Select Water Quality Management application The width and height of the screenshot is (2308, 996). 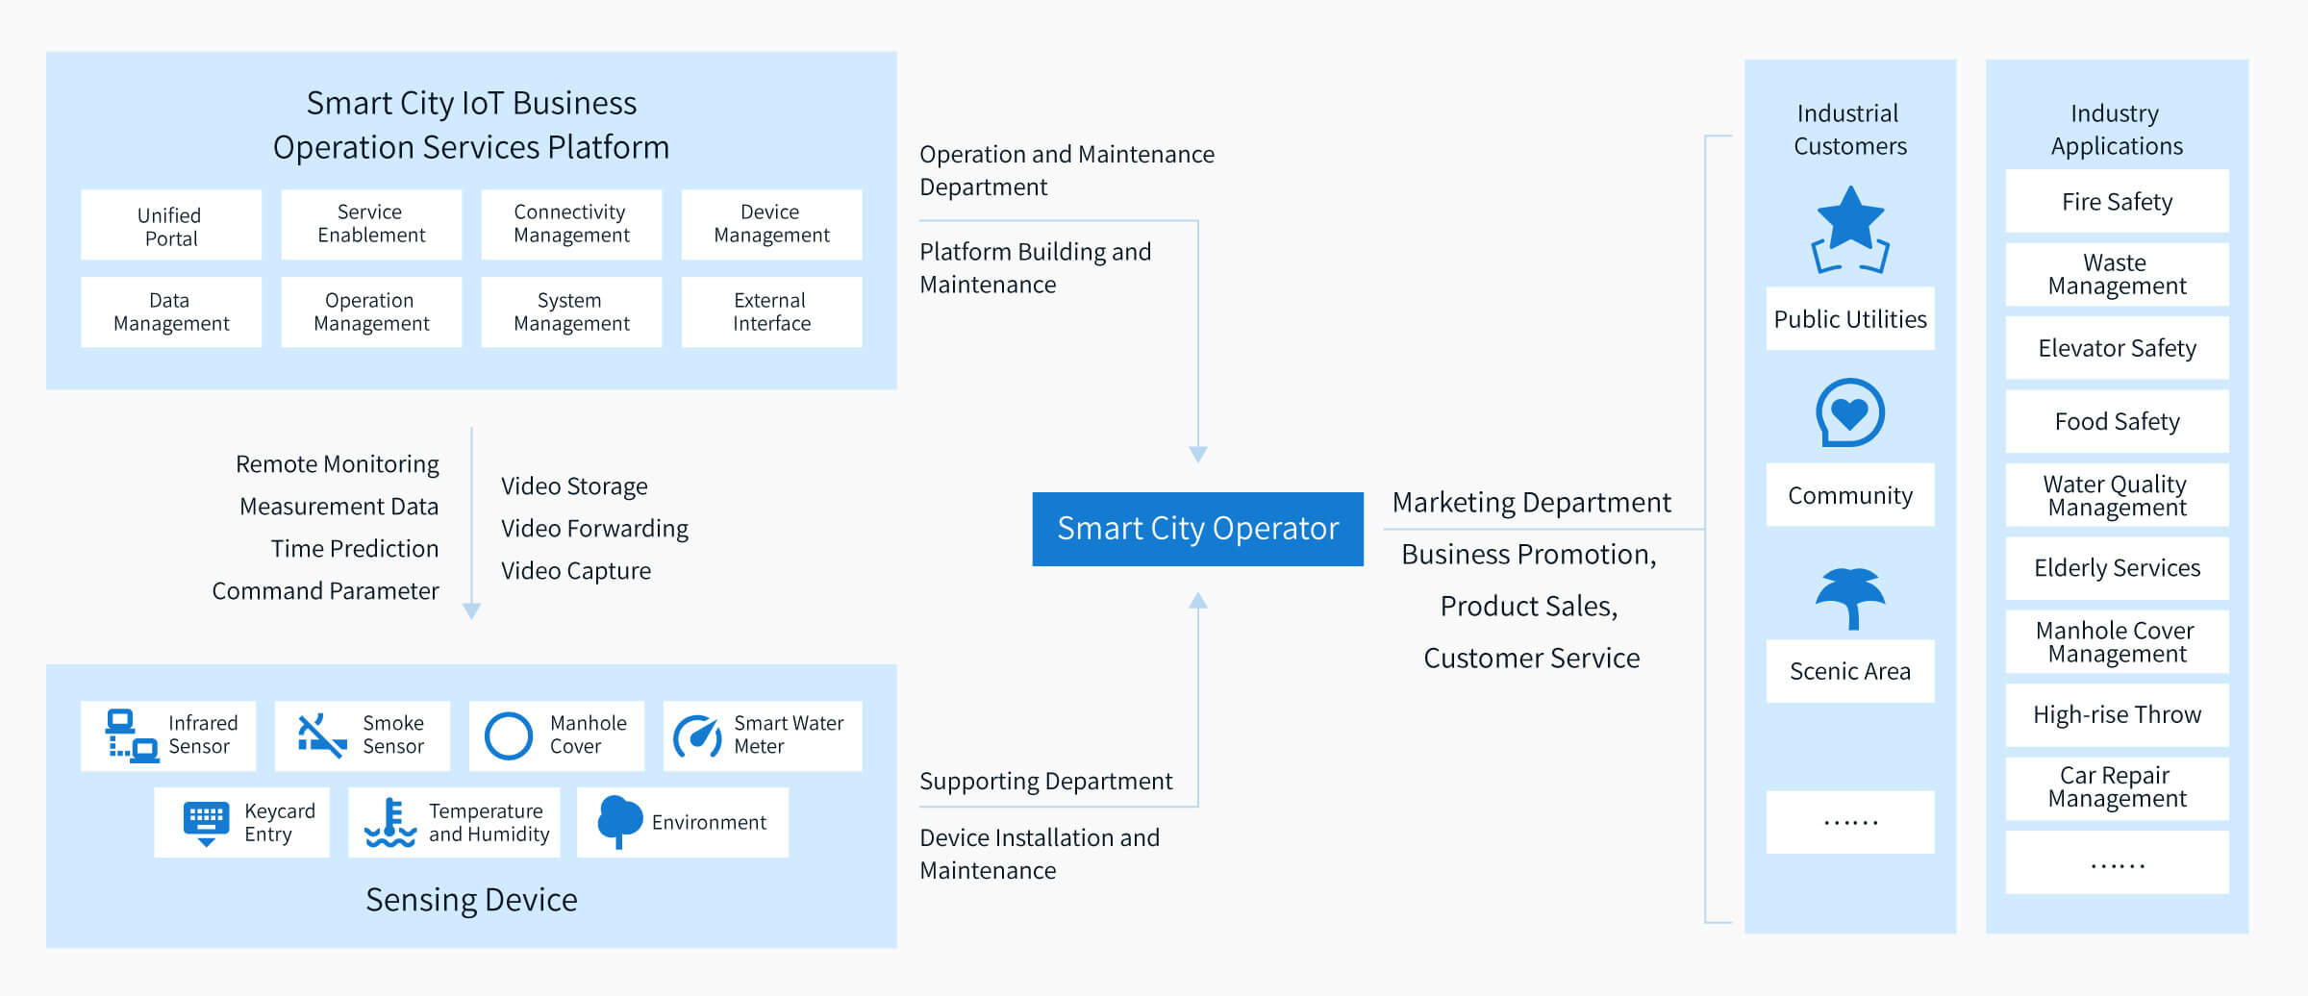point(2117,495)
